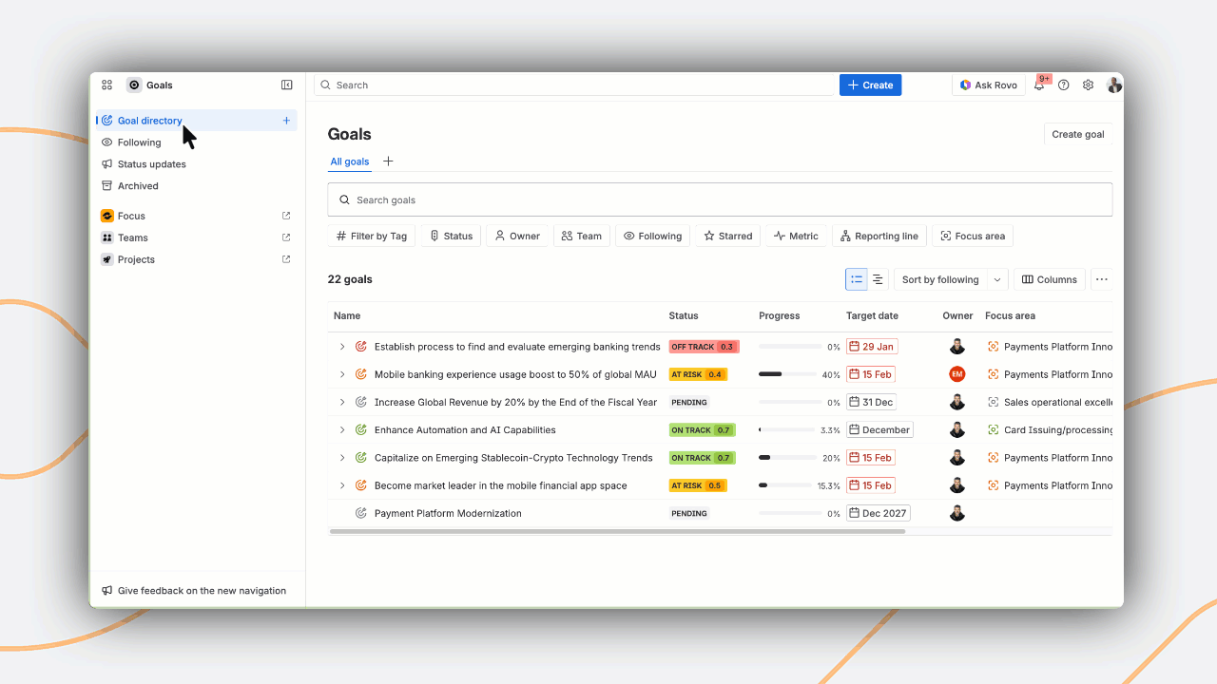Viewport: 1217px width, 684px height.
Task: Open Projects from the sidebar
Action: [x=134, y=258]
